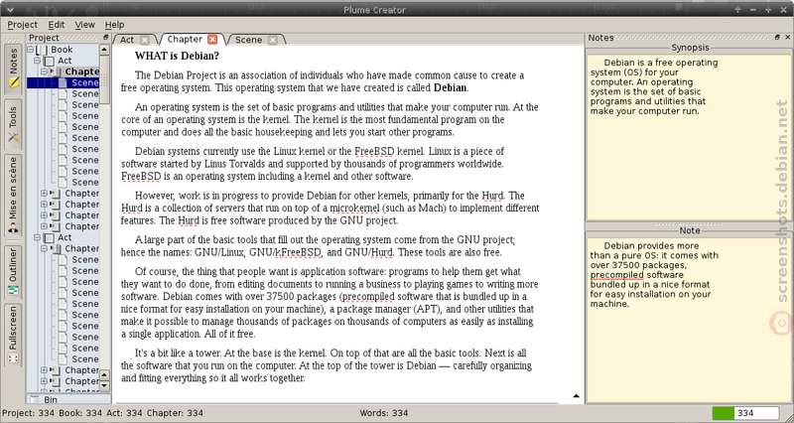The image size is (794, 423).
Task: Collapse the Book node in Project tree
Action: click(31, 50)
